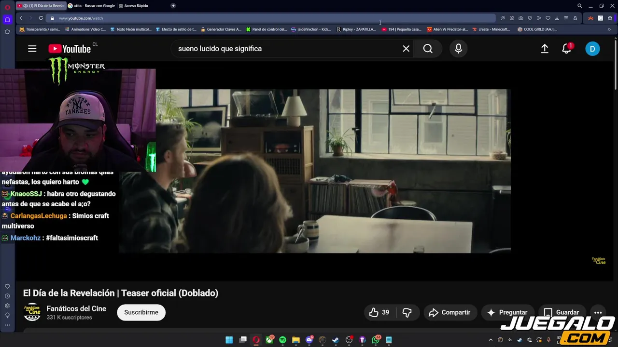Click chat hashtag '#faltasimioscraft'
This screenshot has height=347, width=618.
tap(72, 238)
